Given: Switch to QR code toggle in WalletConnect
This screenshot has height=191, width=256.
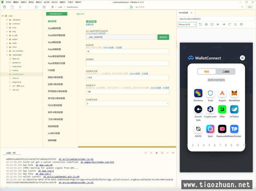Looking at the screenshot, I should point(226,71).
